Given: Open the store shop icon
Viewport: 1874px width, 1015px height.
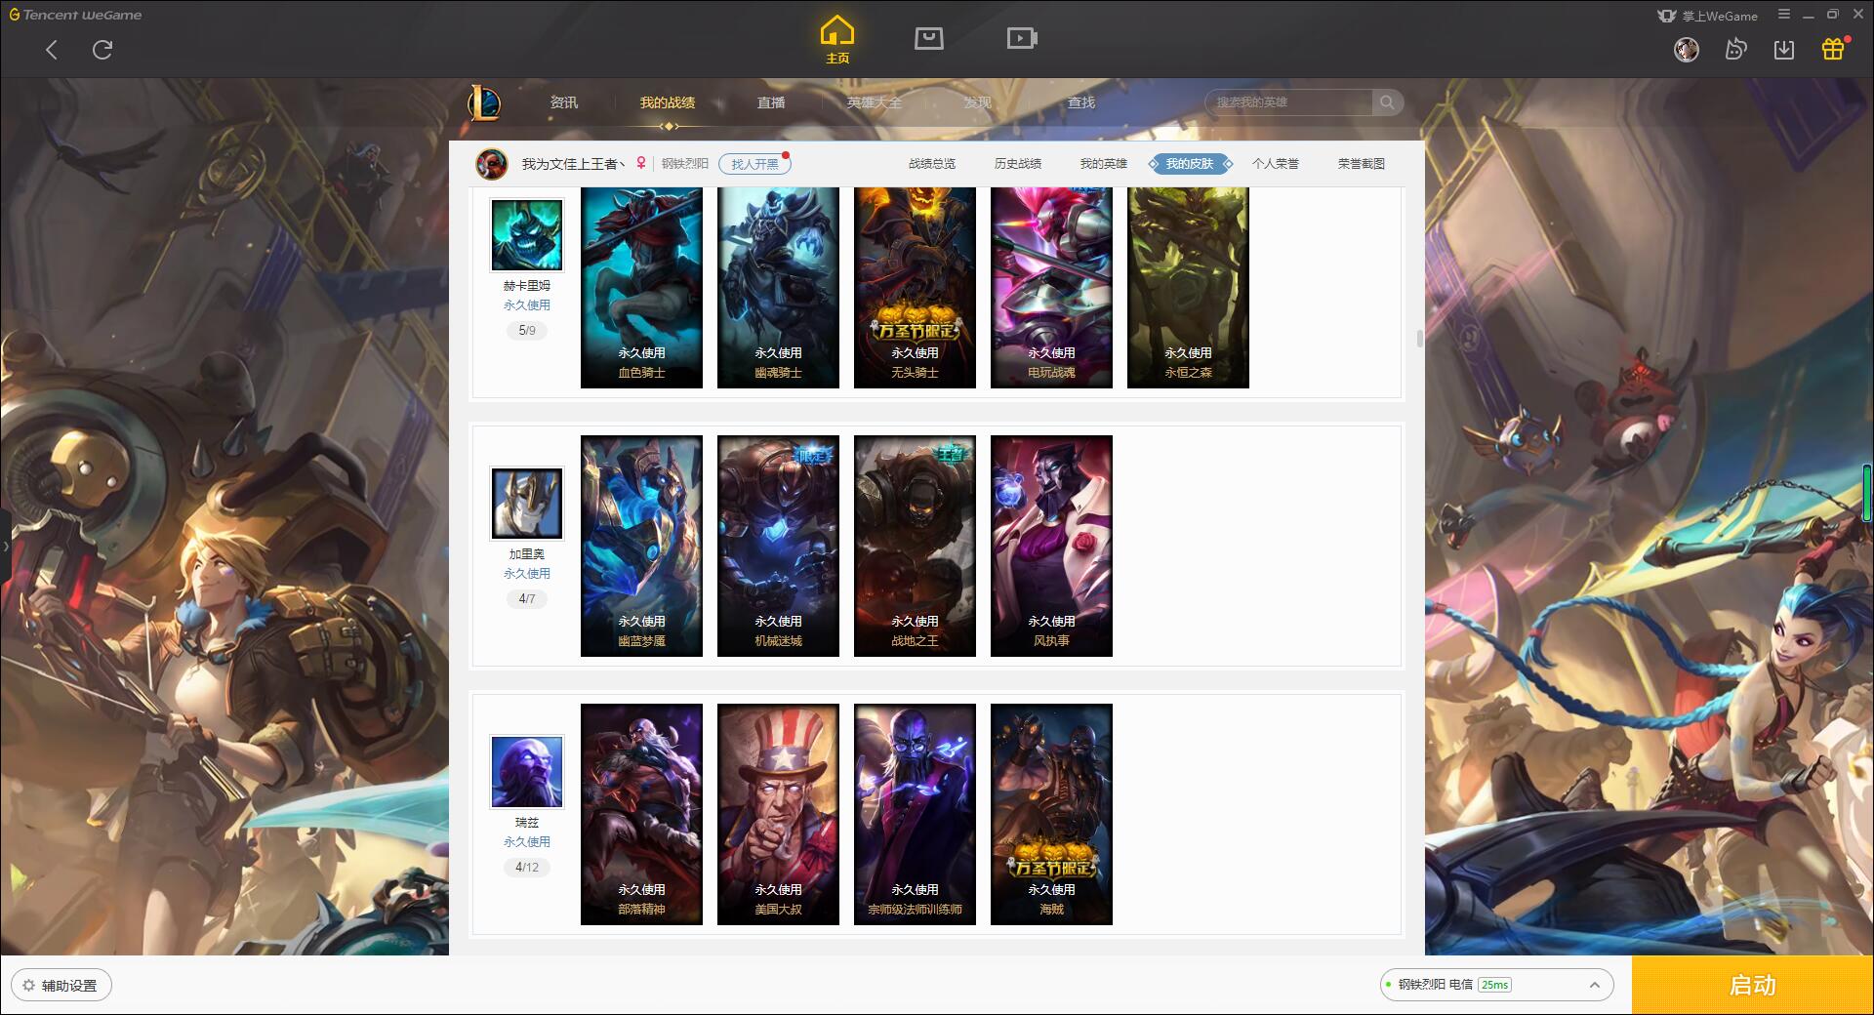Looking at the screenshot, I should pyautogui.click(x=928, y=38).
